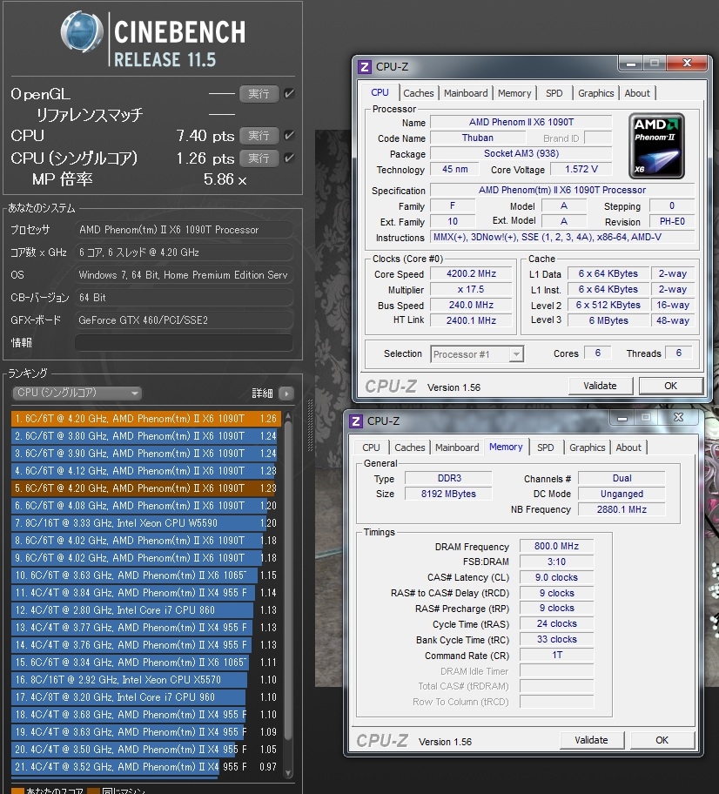The width and height of the screenshot is (719, 794).
Task: Select CPU tab in lower CPU-Z window
Action: [x=371, y=447]
